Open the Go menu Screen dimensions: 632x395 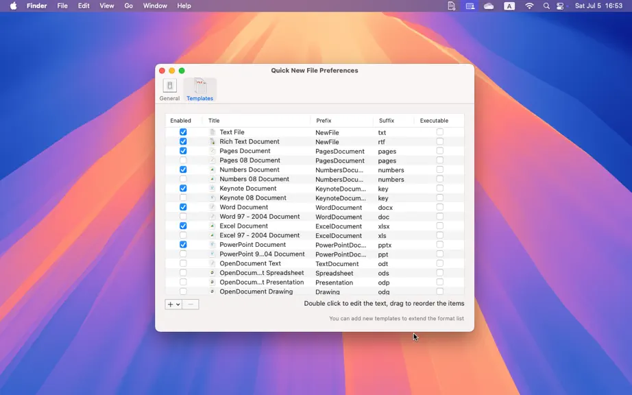click(129, 5)
